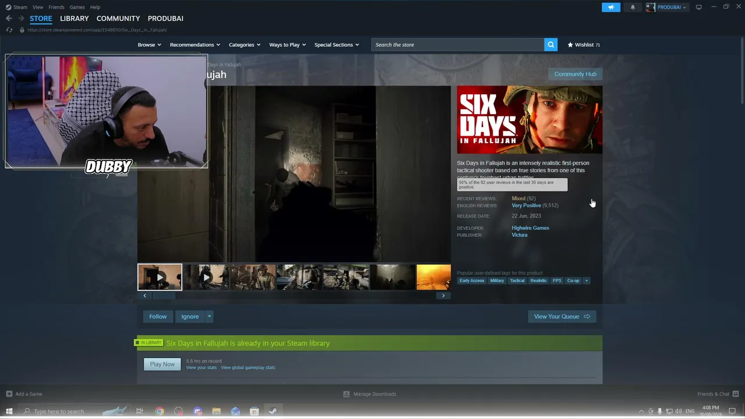Click the media strip scrollbar handle
This screenshot has width=745, height=419.
[x=164, y=296]
